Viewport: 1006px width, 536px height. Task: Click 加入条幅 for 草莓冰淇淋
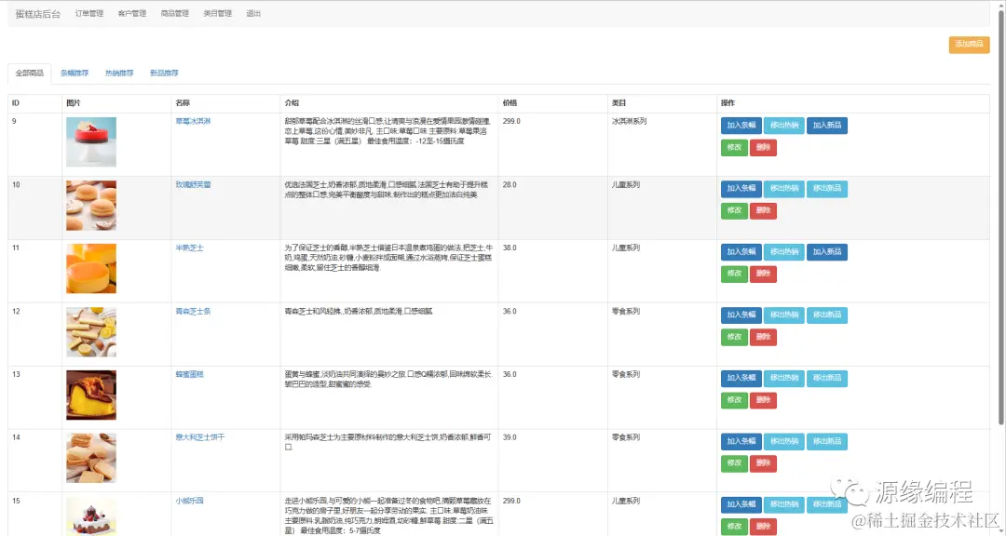point(741,125)
